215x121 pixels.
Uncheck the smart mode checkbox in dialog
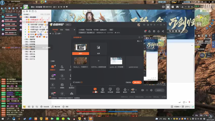(74, 82)
